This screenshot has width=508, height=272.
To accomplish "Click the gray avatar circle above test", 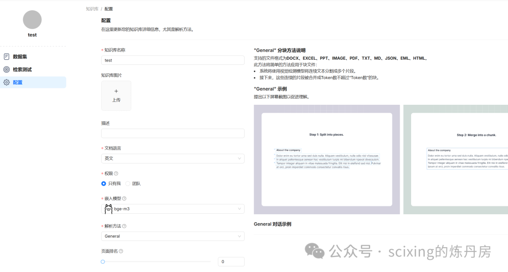I will click(32, 20).
